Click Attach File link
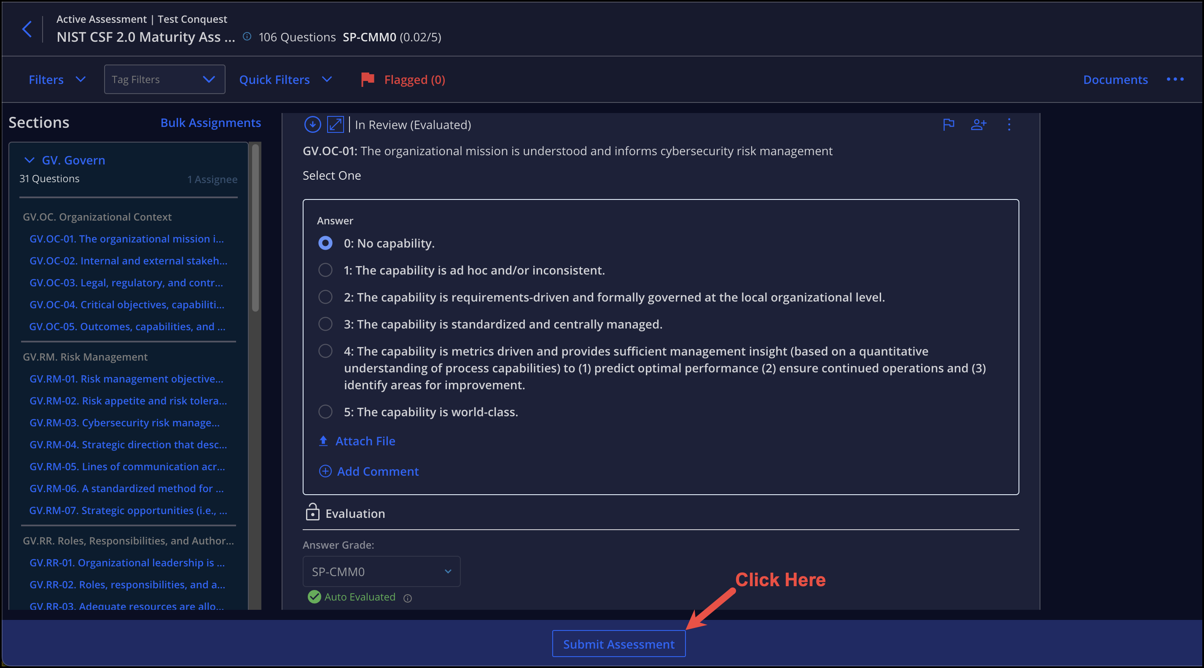This screenshot has width=1204, height=668. point(365,441)
